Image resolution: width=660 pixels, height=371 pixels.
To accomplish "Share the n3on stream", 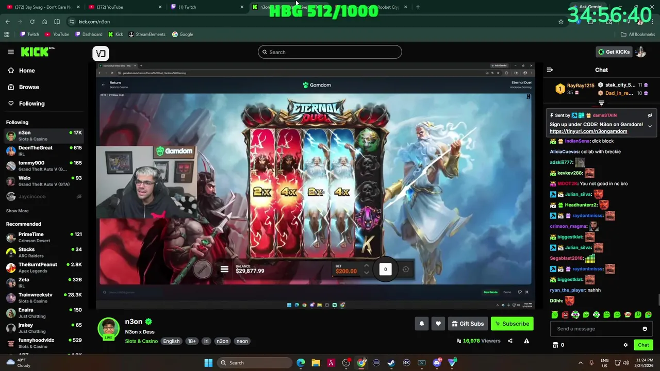I will tap(510, 341).
